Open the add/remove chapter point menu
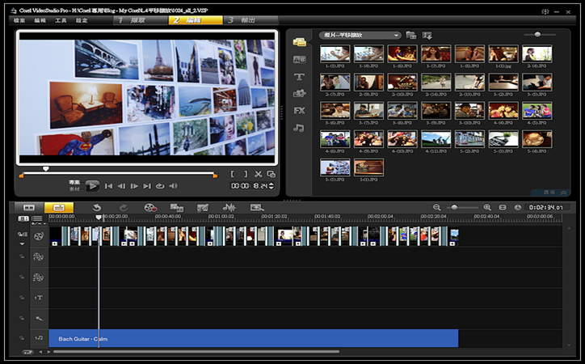The height and width of the screenshot is (364, 585). (x=37, y=223)
